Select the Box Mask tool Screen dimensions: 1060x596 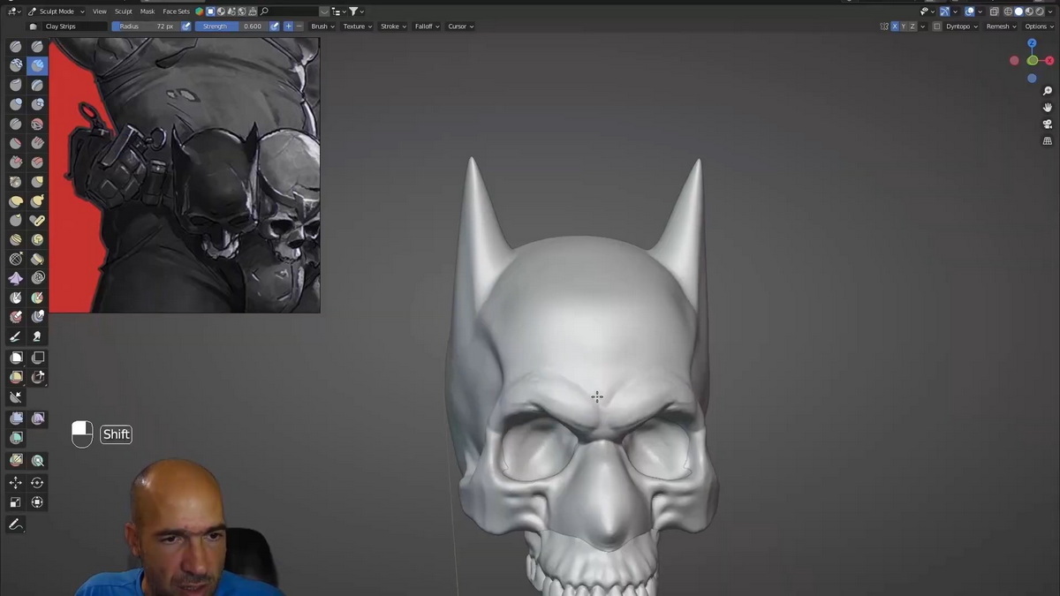pyautogui.click(x=16, y=358)
